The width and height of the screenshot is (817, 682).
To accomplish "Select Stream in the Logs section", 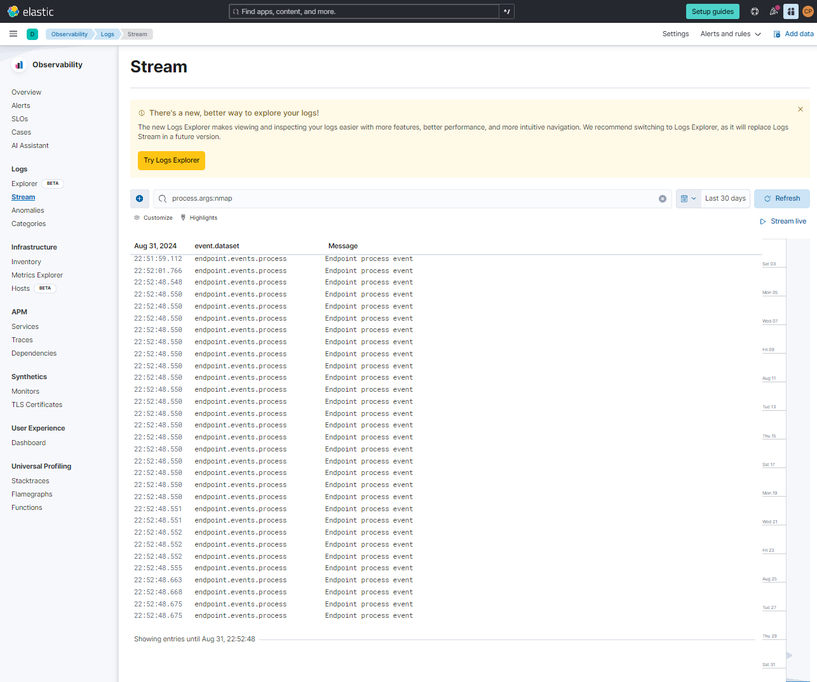I will pos(24,197).
